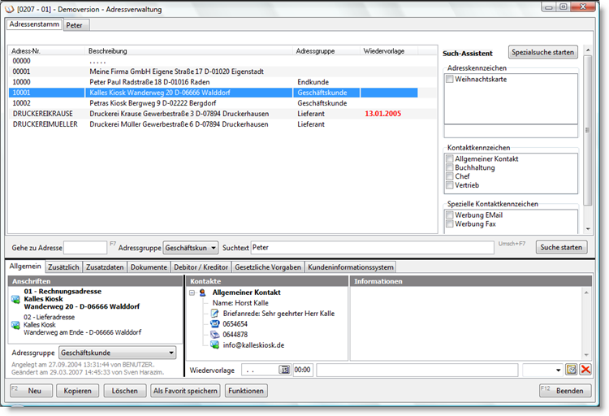Switch to the Debitor / Kreditor tab
Viewport: 609px width, 416px height.
coord(201,267)
